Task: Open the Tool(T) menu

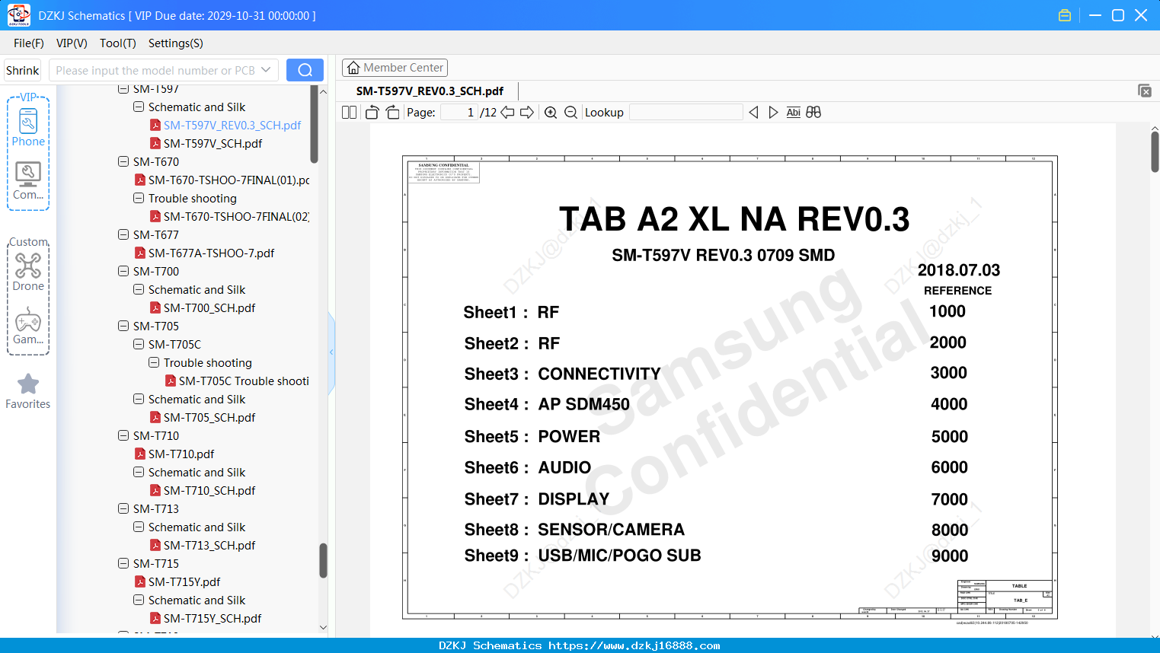Action: [118, 43]
